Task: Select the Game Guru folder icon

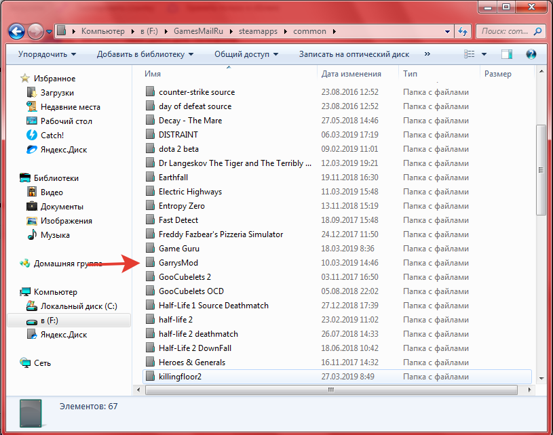Action: point(150,248)
